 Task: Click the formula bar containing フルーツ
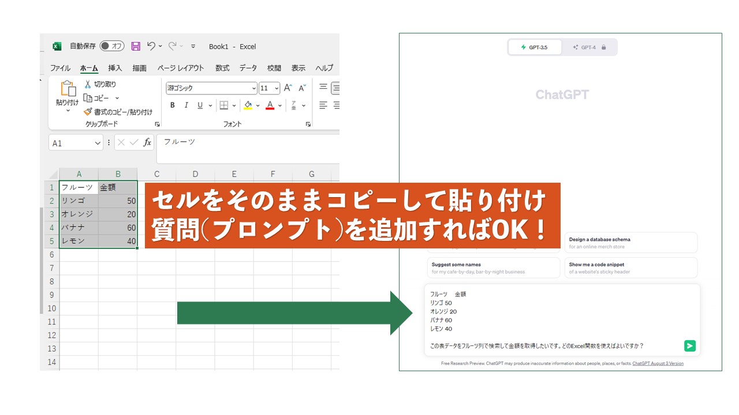(248, 149)
